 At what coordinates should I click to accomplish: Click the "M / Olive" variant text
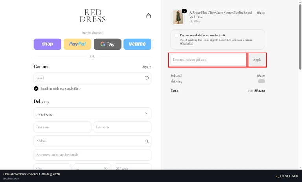(195, 21)
